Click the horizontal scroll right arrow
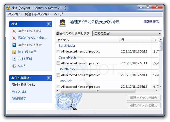The height and width of the screenshot is (122, 170). click(156, 90)
